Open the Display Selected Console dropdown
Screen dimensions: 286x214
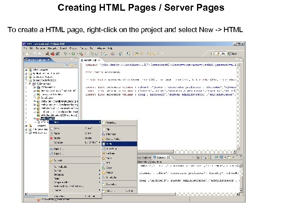pyautogui.click(x=225, y=157)
